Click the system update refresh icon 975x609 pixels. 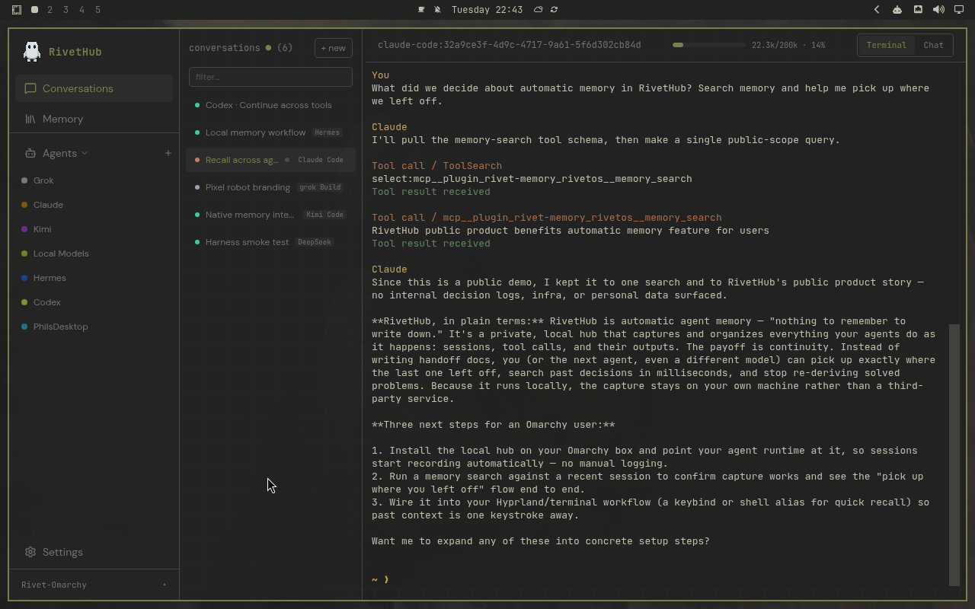(554, 10)
